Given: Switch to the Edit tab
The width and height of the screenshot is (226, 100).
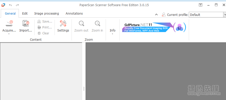Looking at the screenshot, I should 25,14.
